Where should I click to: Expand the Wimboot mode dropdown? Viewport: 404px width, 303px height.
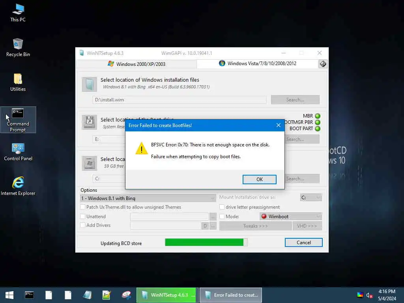[x=291, y=217]
